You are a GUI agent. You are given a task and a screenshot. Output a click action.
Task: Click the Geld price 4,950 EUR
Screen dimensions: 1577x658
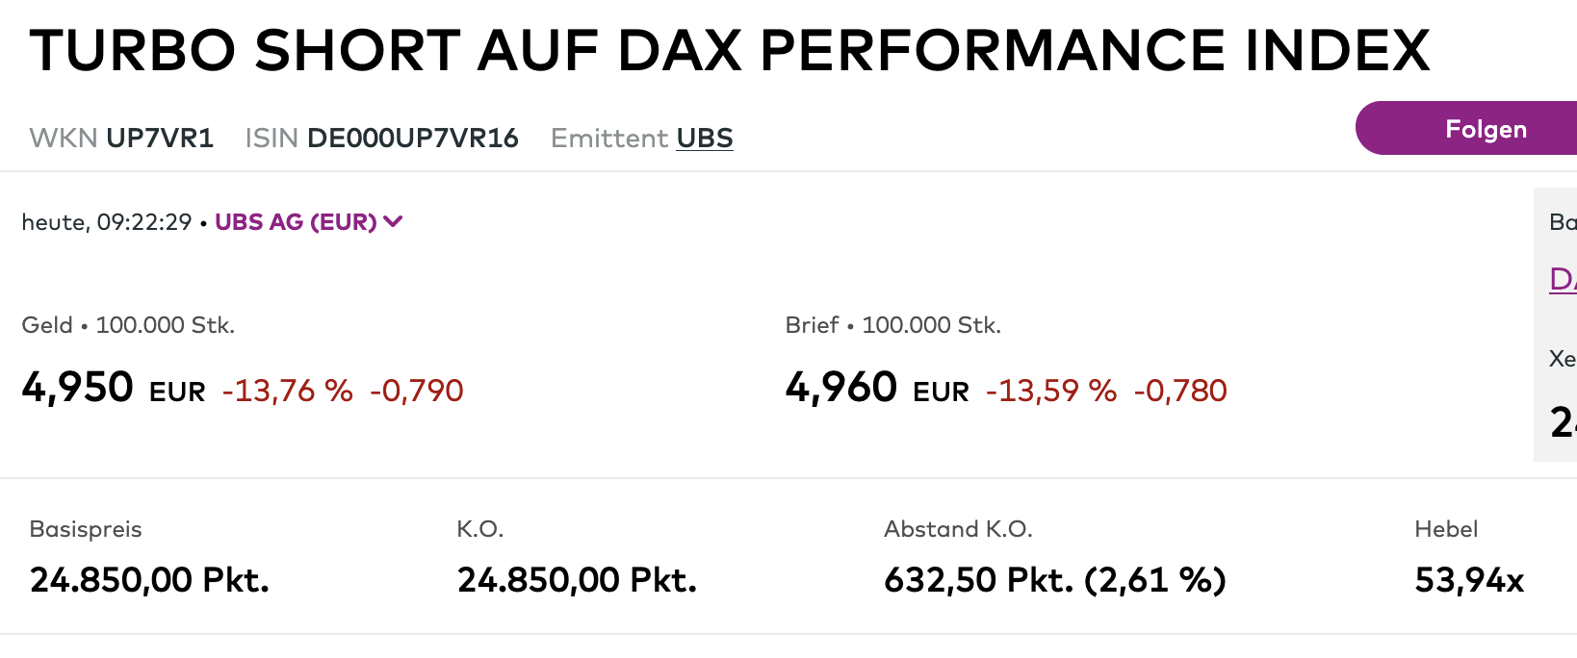pyautogui.click(x=114, y=388)
